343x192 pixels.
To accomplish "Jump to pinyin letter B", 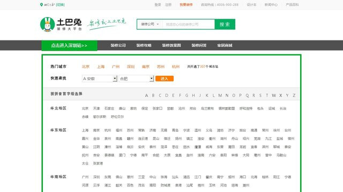I will pyautogui.click(x=153, y=95).
